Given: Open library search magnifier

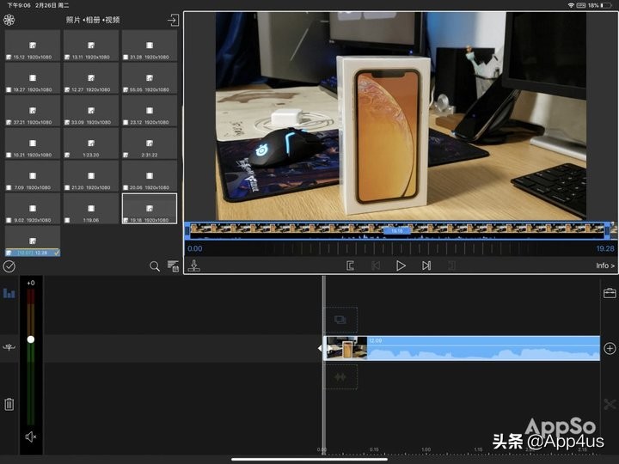Looking at the screenshot, I should click(155, 266).
